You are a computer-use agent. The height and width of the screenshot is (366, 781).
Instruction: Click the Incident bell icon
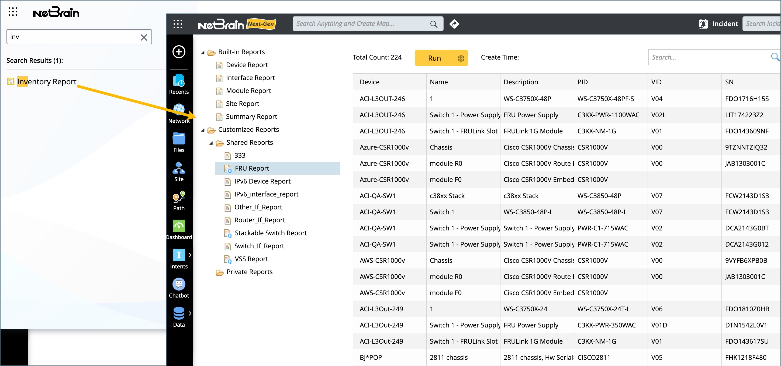(x=703, y=24)
